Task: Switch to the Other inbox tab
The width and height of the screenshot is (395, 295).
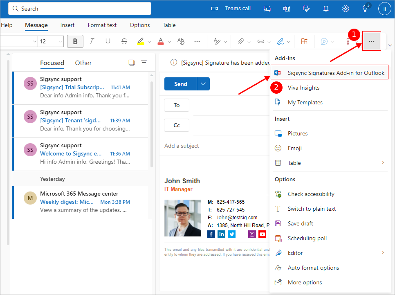Action: click(83, 63)
